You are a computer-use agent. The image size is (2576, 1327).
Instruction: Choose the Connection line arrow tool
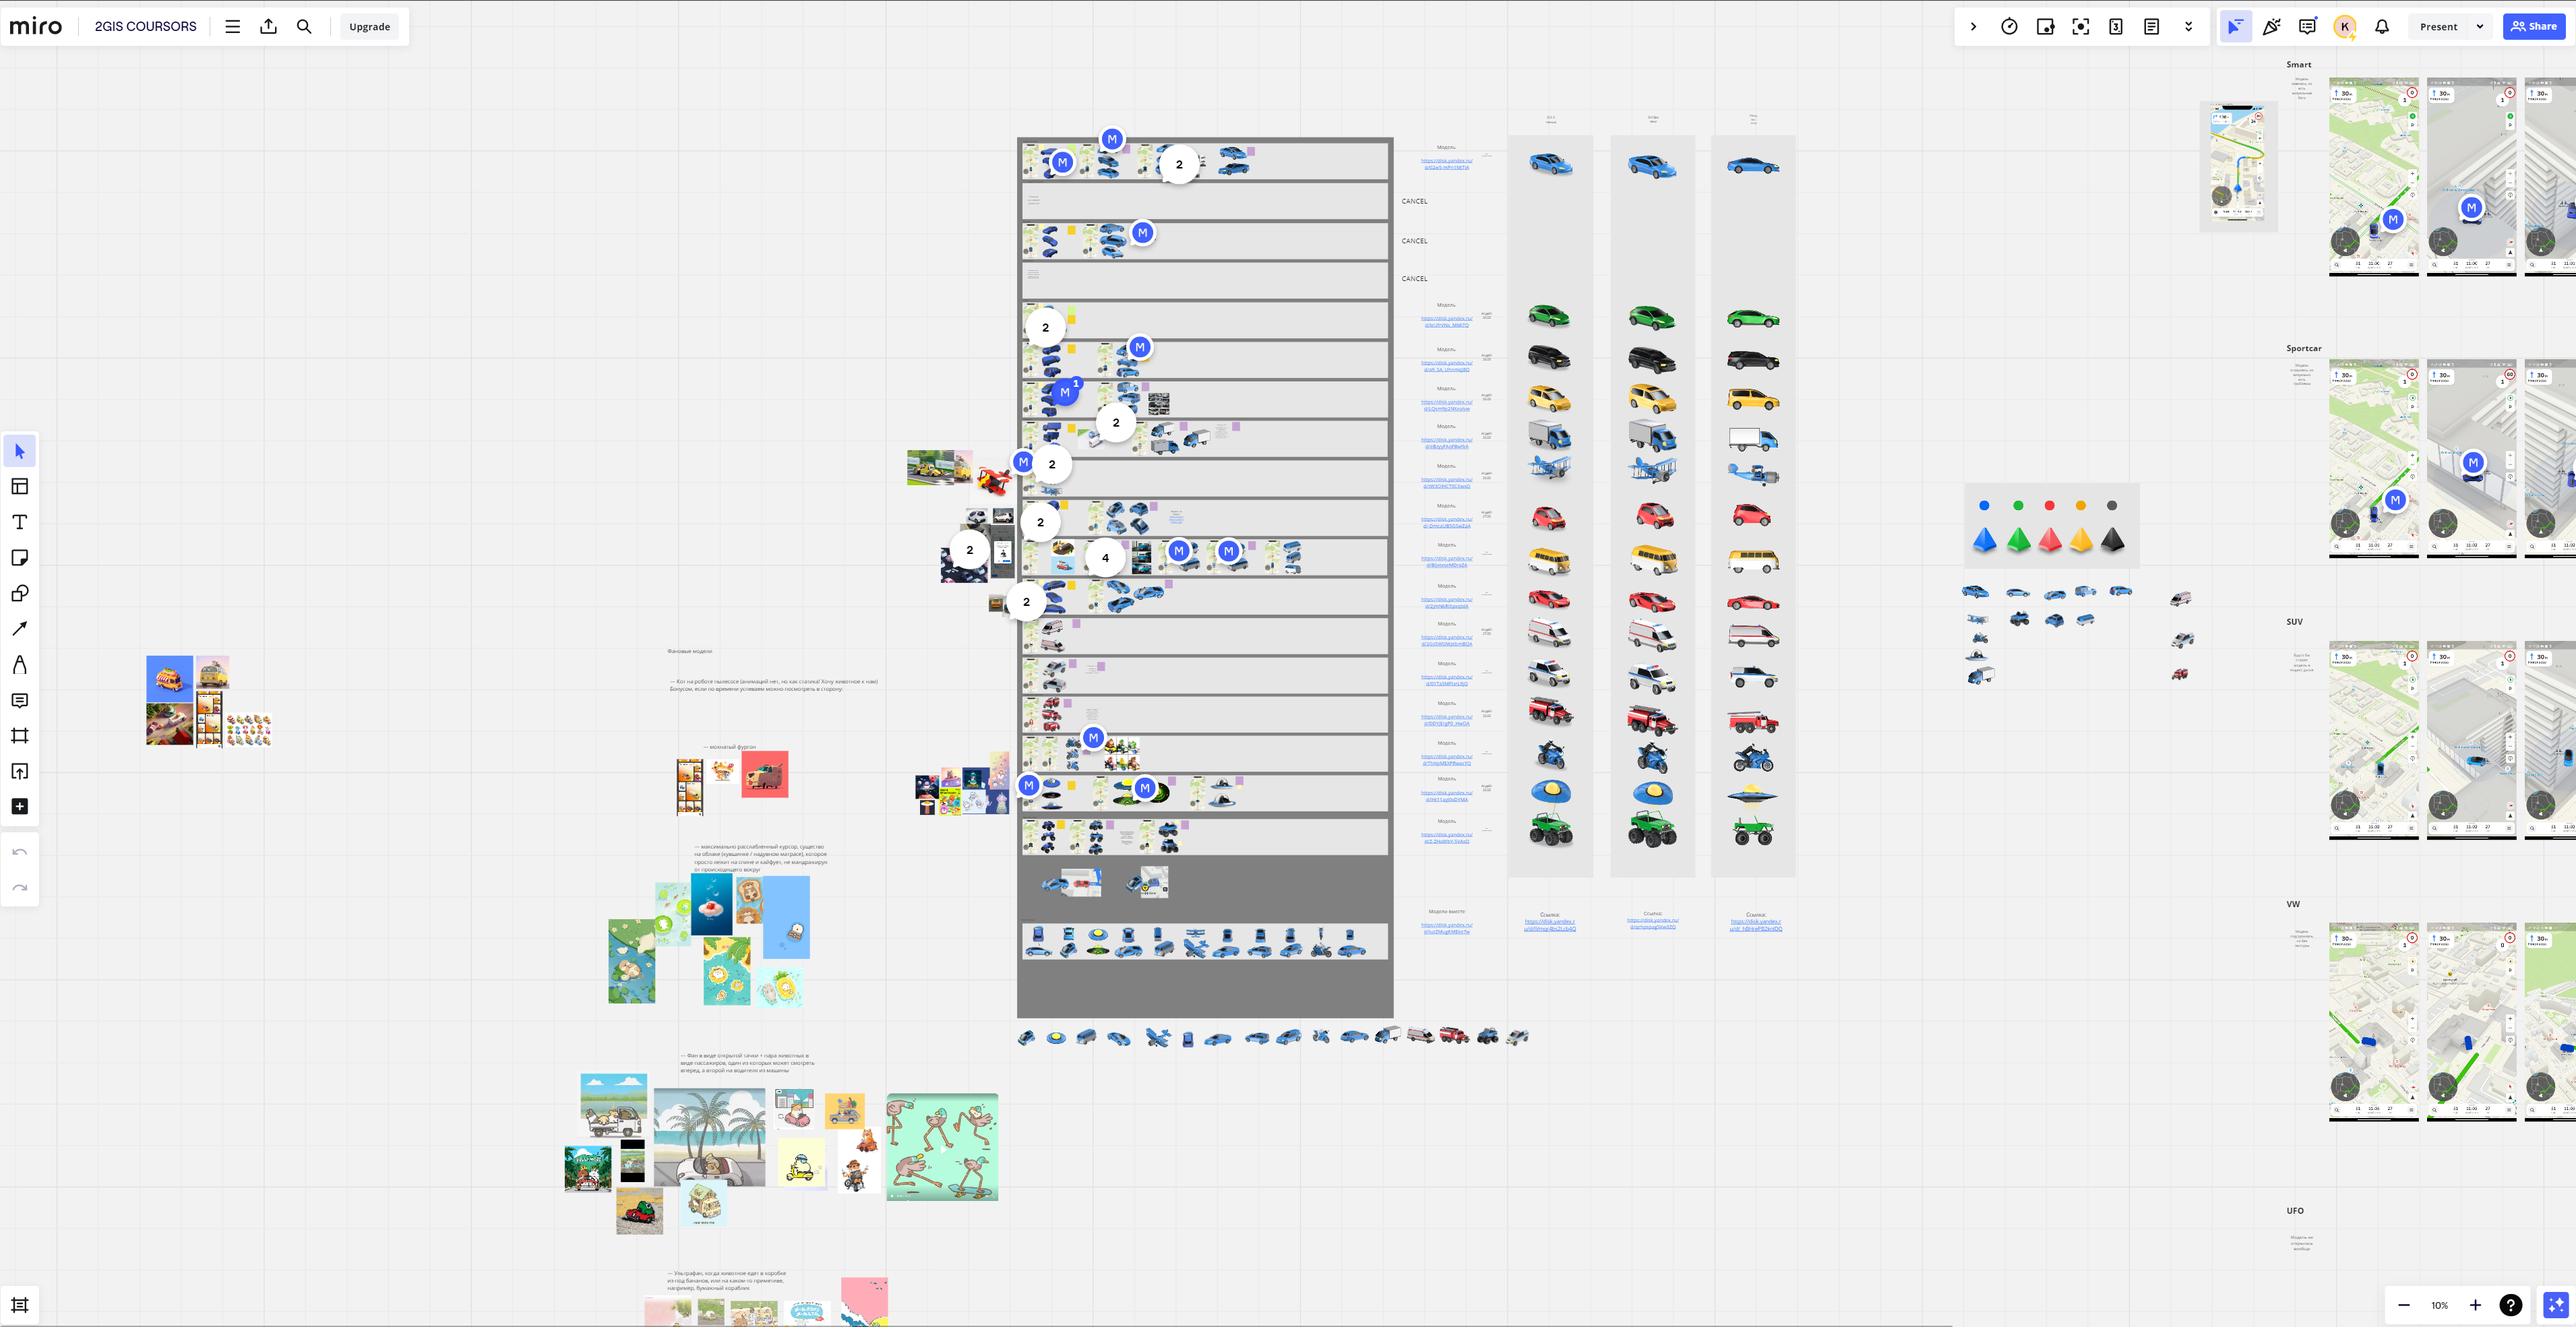pyautogui.click(x=19, y=629)
